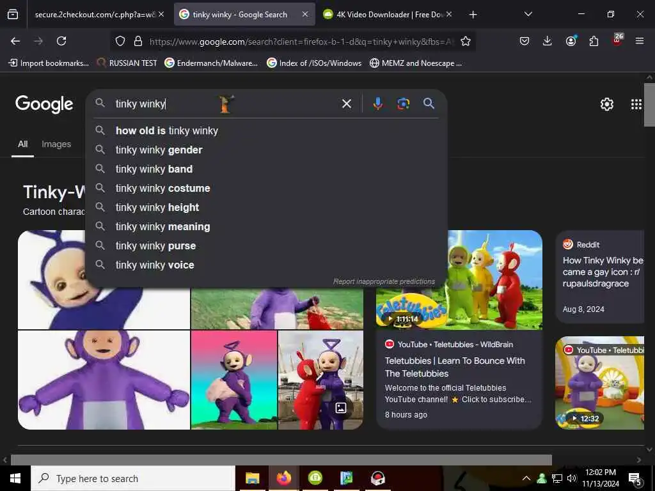Click the page's horizontal scrollbar thumb
The height and width of the screenshot is (491, 655).
tap(281, 460)
